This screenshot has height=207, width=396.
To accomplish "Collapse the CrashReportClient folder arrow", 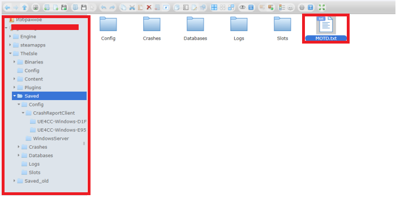I will [23, 113].
